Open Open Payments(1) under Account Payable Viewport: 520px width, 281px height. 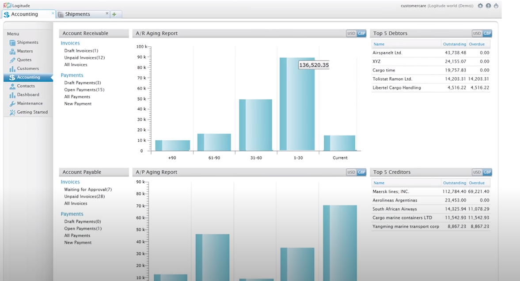click(83, 229)
